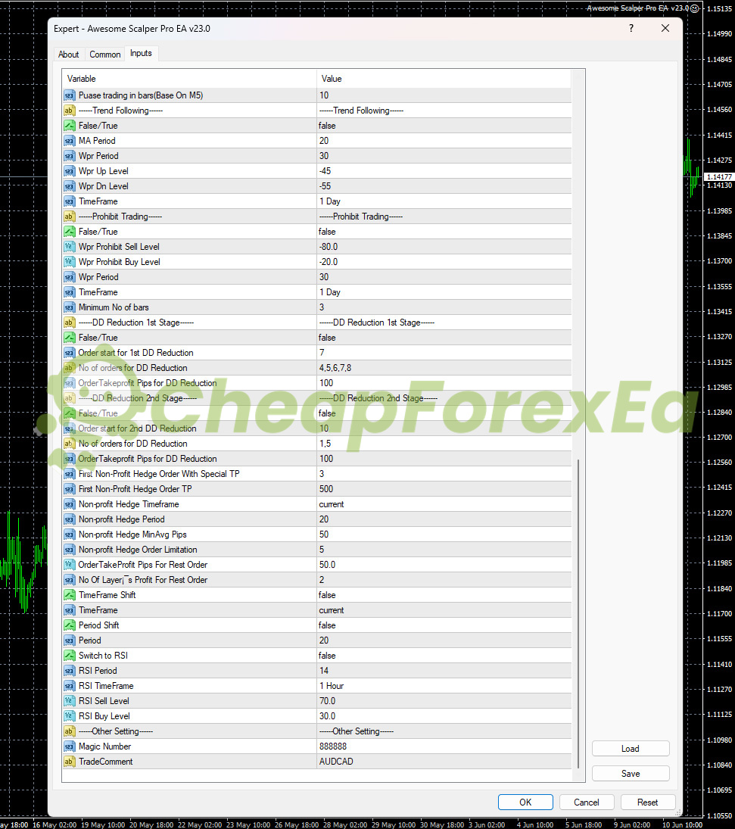Click the string icon beside TradeComment
The height and width of the screenshot is (829, 735).
pos(70,762)
